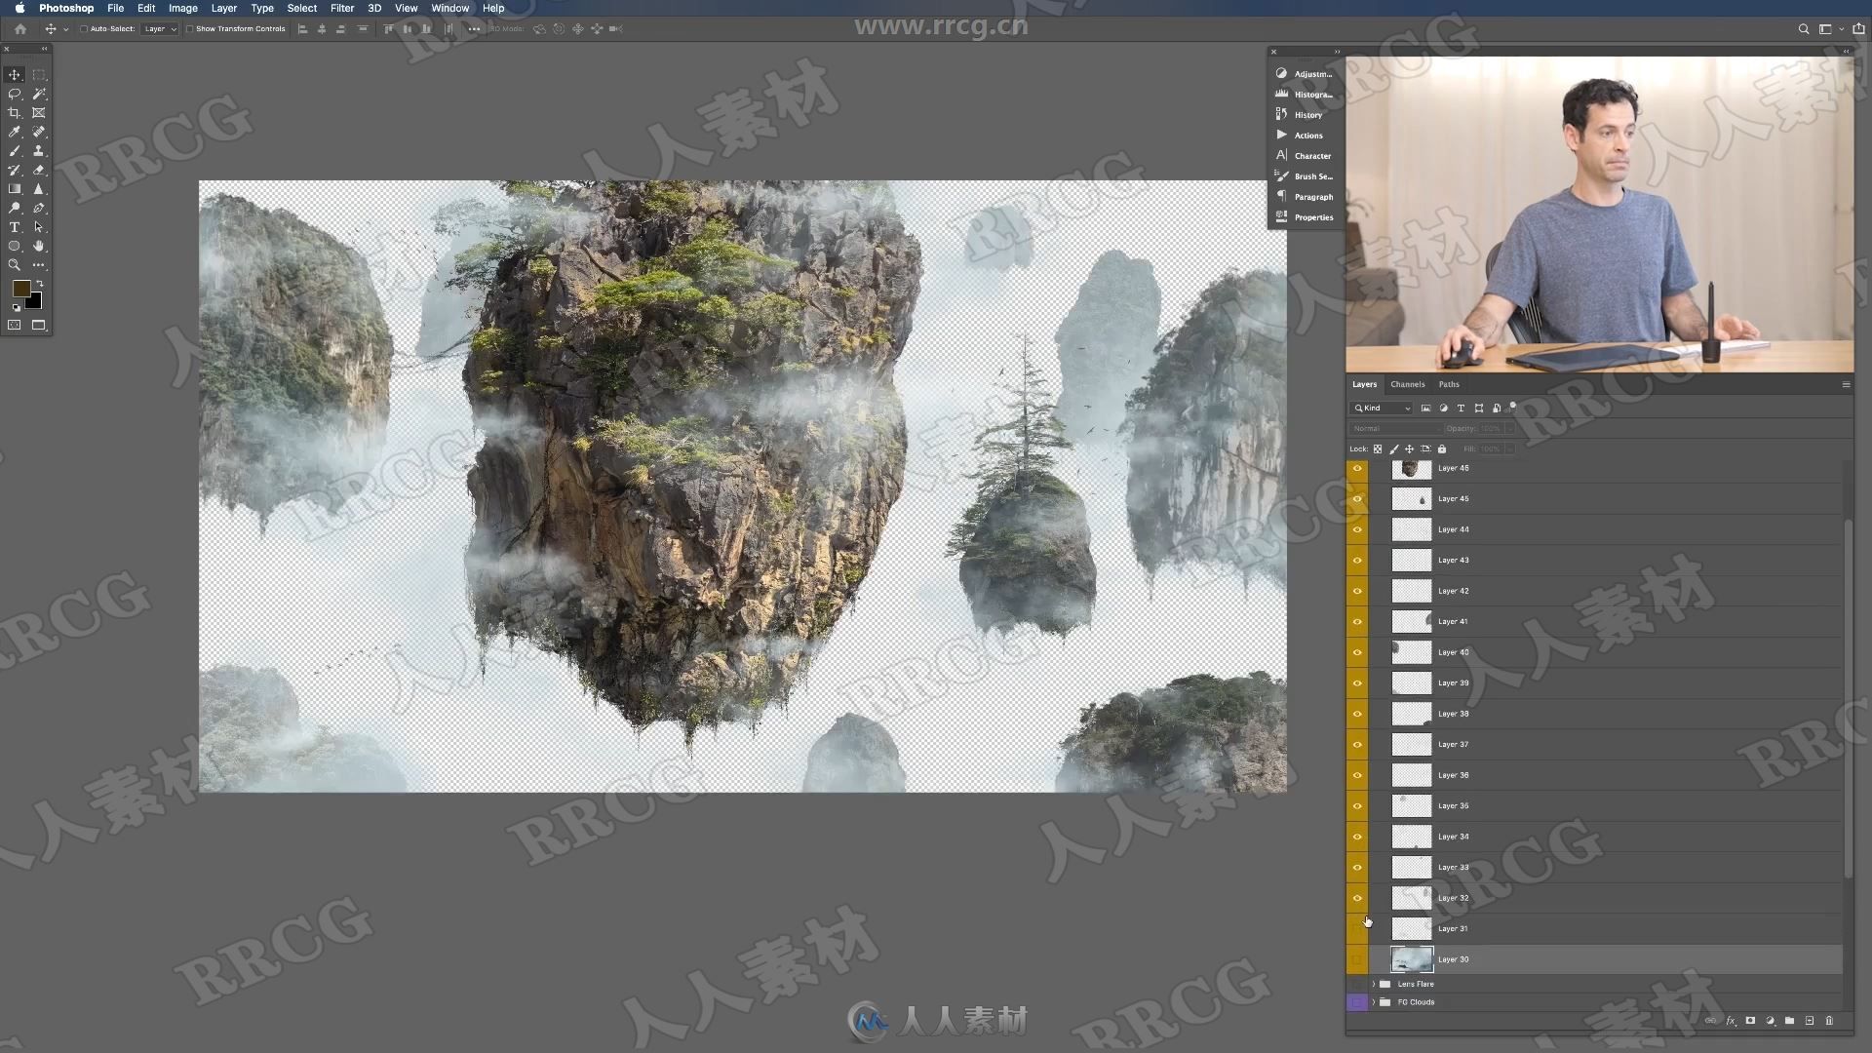Open the Kind filter dropdown in Layers

(x=1382, y=409)
